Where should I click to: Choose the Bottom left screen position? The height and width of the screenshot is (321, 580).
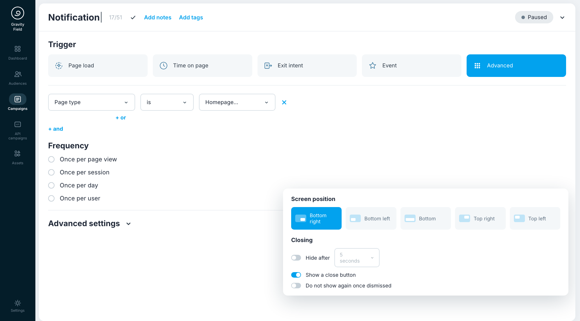click(x=371, y=218)
